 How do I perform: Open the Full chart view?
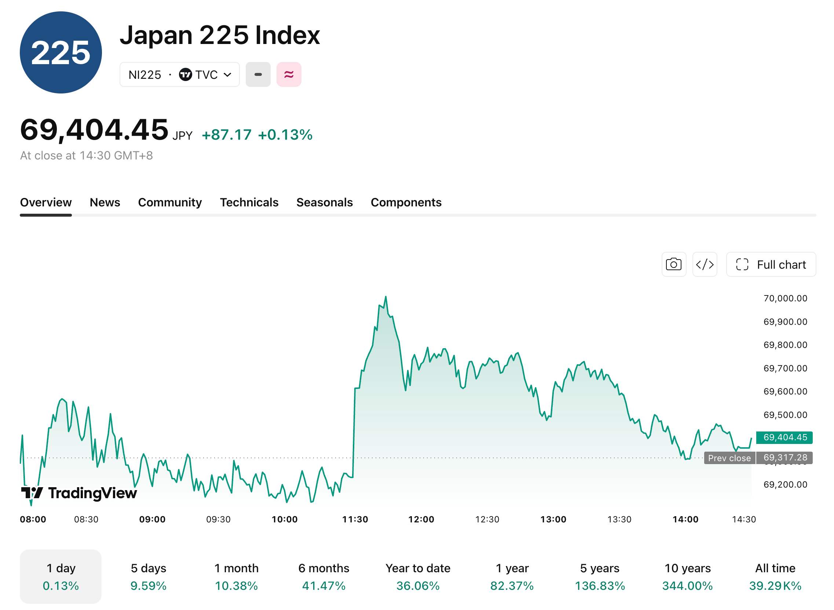[771, 264]
